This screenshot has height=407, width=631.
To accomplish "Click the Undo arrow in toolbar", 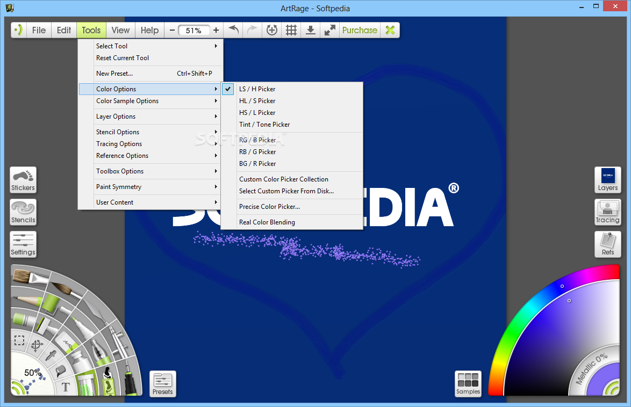I will [x=233, y=30].
